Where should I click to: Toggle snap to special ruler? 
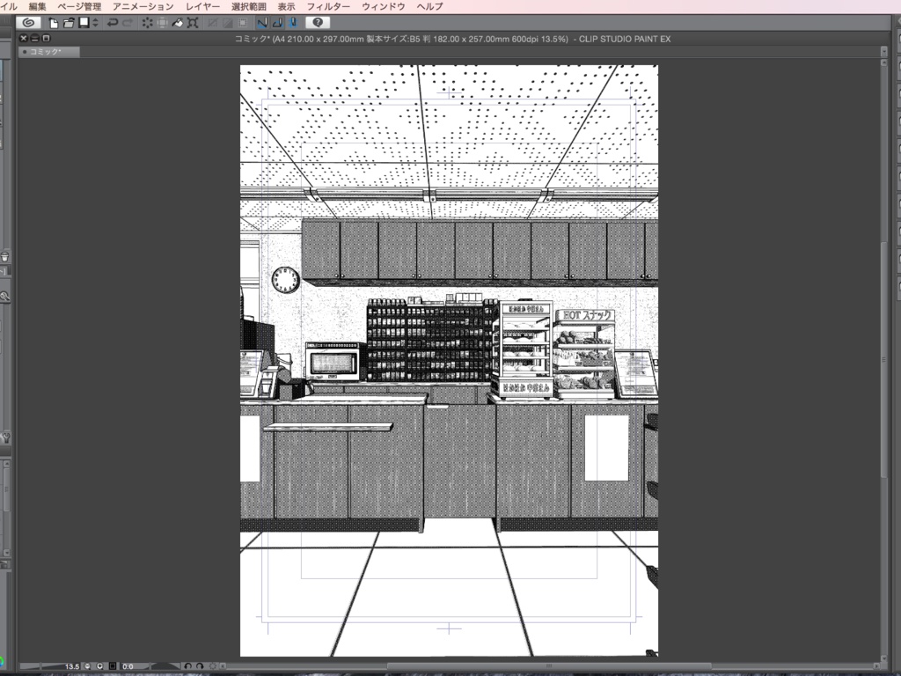[277, 23]
